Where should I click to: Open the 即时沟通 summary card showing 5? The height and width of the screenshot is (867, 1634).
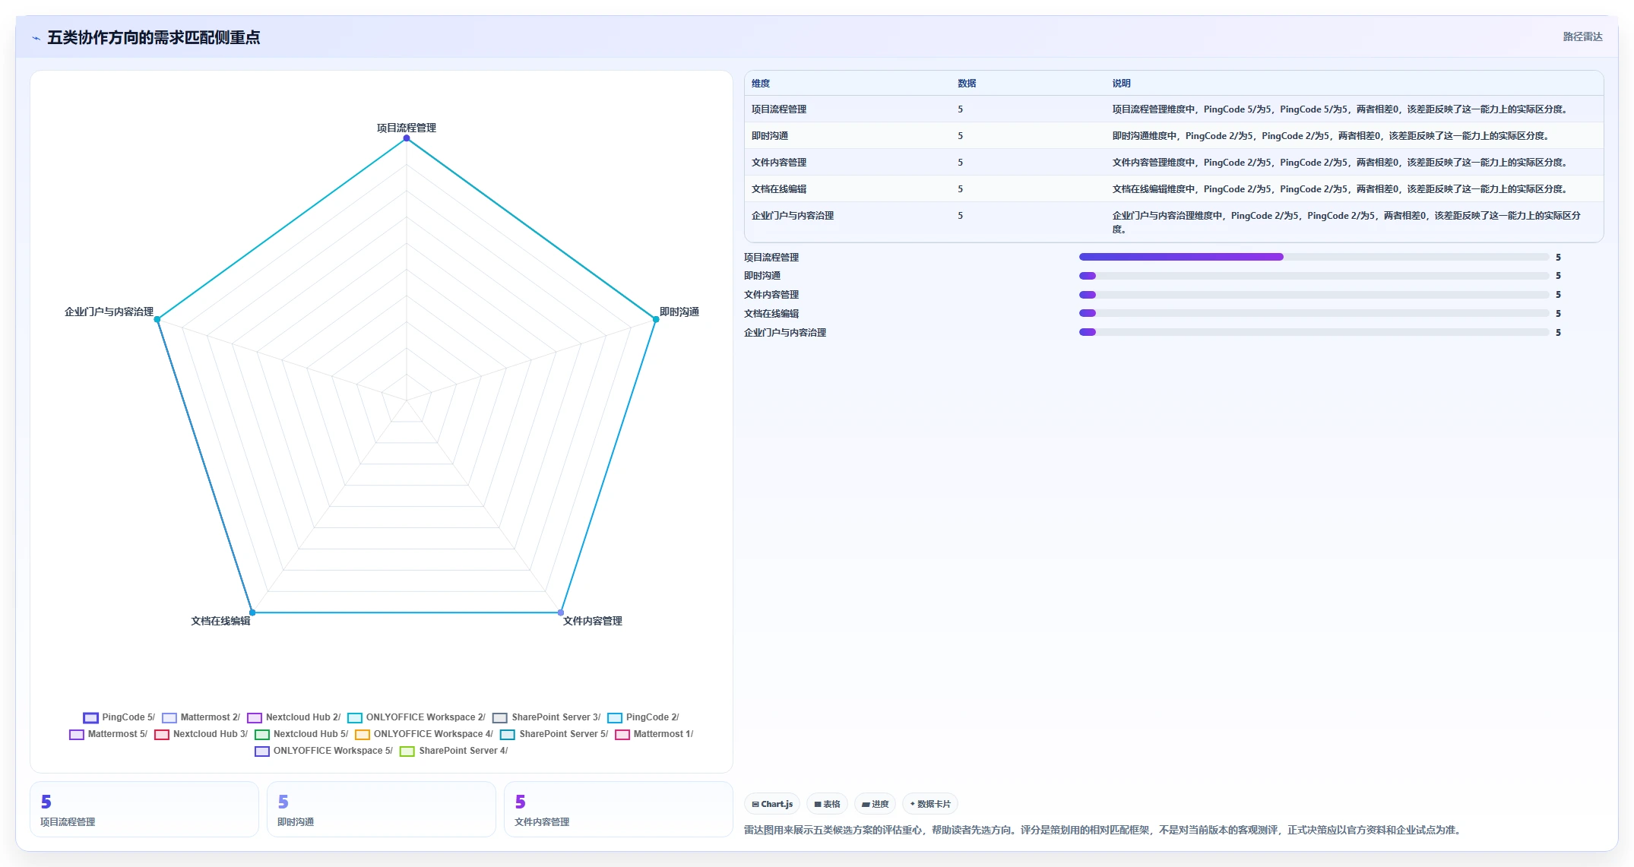point(382,809)
